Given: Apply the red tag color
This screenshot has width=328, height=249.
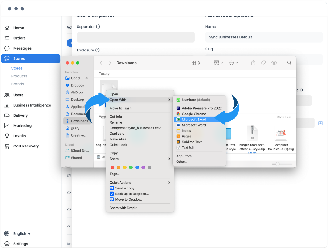Looking at the screenshot, I should pyautogui.click(x=113, y=167).
